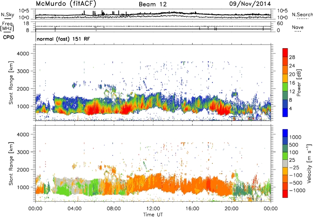
Task: Click the -1000 tick on Velocity colorbar
Action: [297, 190]
